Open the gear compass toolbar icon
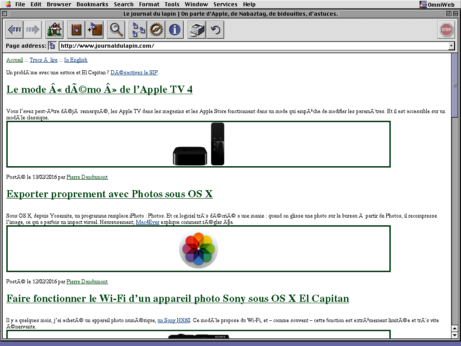 coord(156,30)
